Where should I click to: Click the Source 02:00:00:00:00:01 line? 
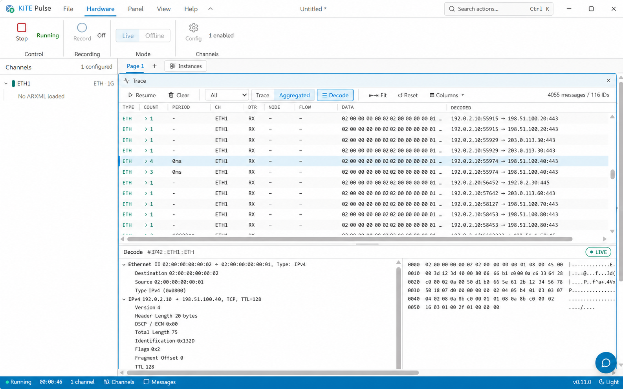click(169, 282)
